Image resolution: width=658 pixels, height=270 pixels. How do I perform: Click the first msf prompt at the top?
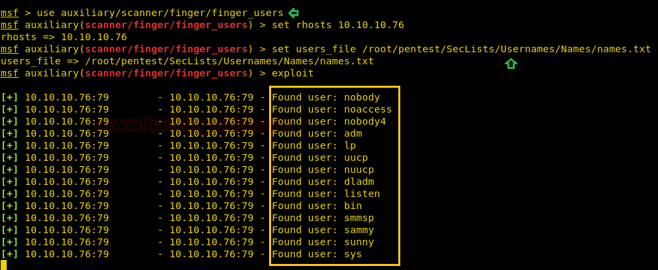[9, 13]
